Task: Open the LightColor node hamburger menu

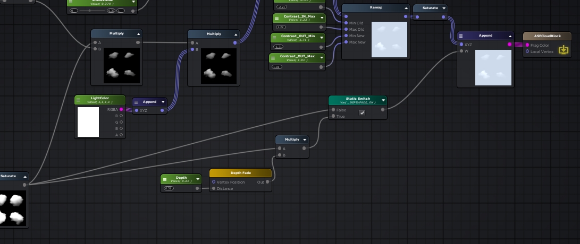Action: pyautogui.click(x=78, y=100)
